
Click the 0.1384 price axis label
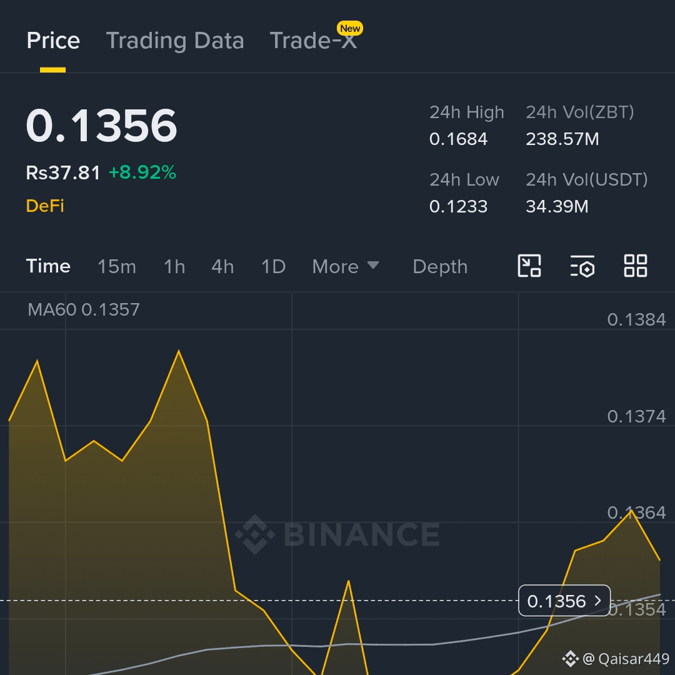click(x=636, y=319)
